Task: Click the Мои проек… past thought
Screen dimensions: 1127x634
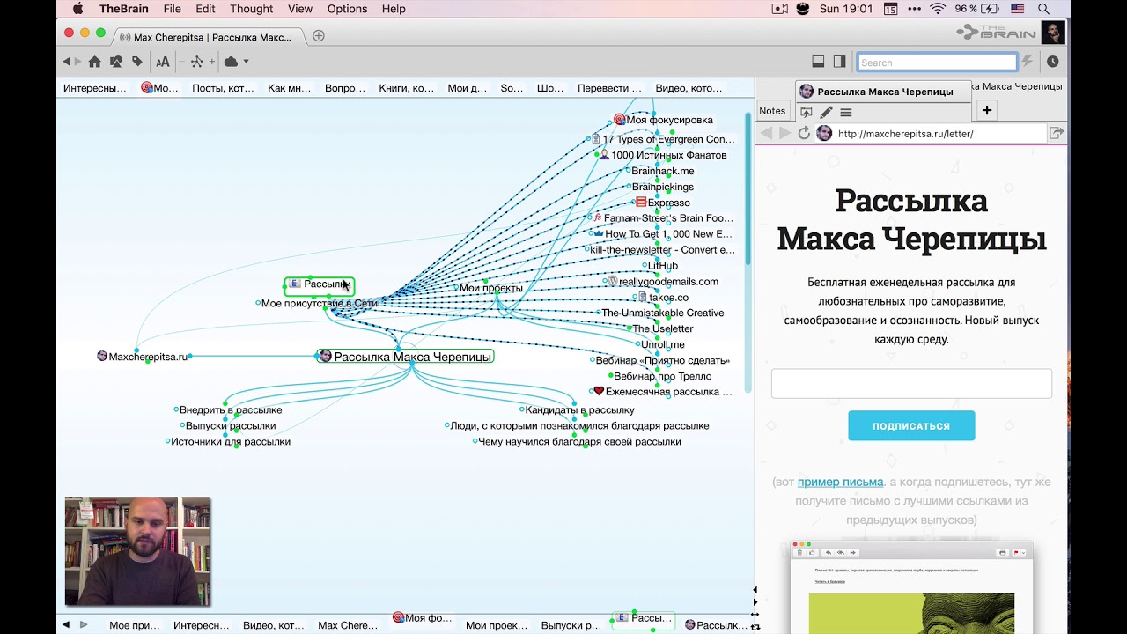Action: coord(497,625)
